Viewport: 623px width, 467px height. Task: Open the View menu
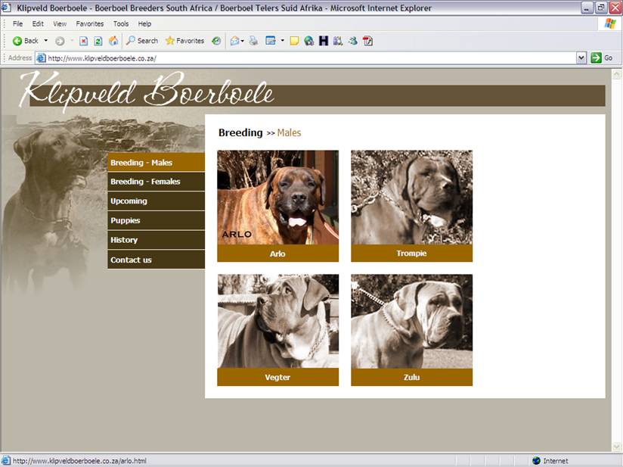pyautogui.click(x=60, y=24)
